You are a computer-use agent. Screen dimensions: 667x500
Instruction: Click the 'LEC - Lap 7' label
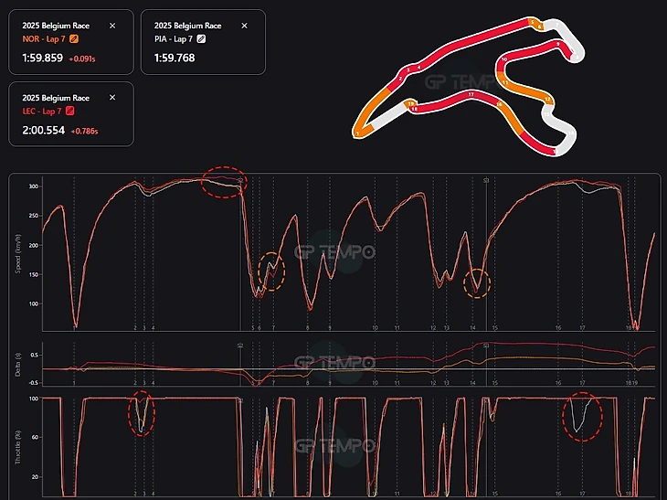42,112
